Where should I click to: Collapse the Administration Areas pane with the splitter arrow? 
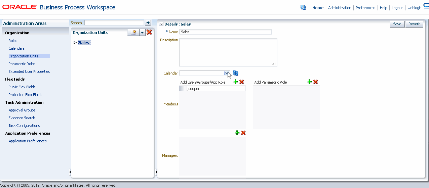[70, 172]
